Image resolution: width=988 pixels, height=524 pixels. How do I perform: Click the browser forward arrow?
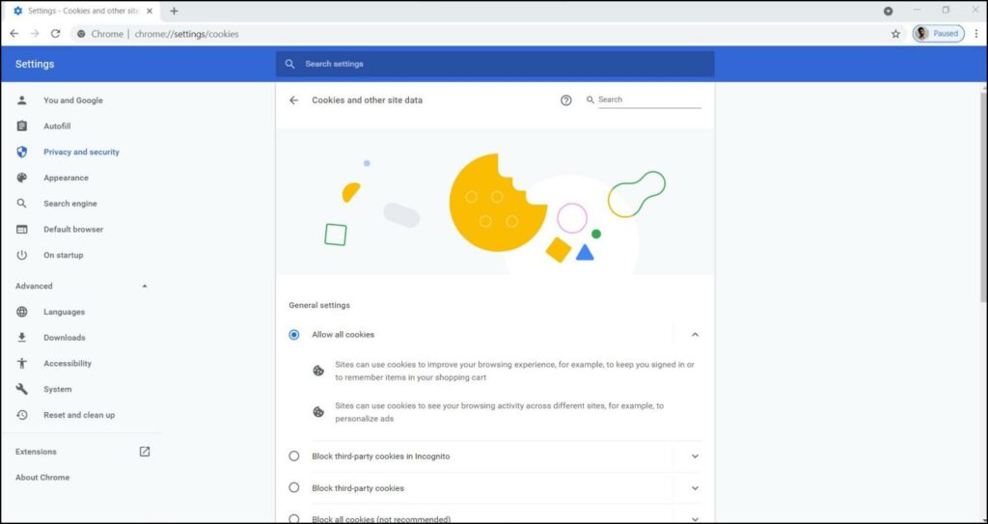click(35, 34)
